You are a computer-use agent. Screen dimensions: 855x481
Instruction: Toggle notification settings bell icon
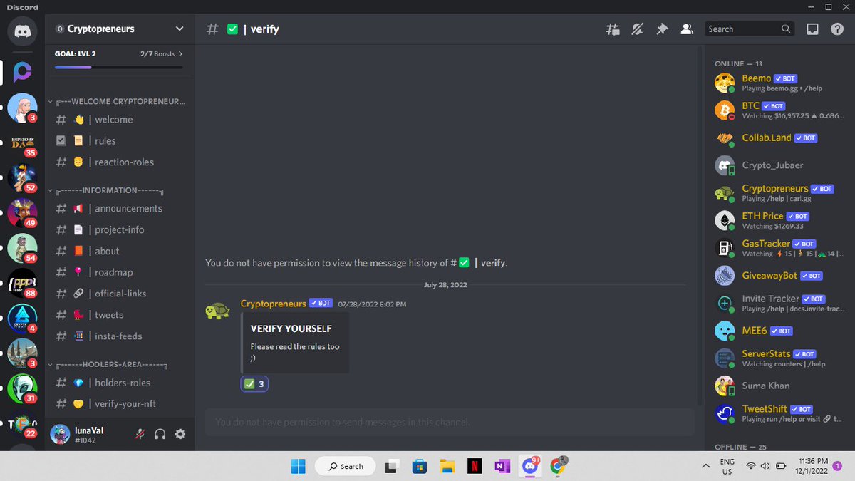[x=637, y=29]
